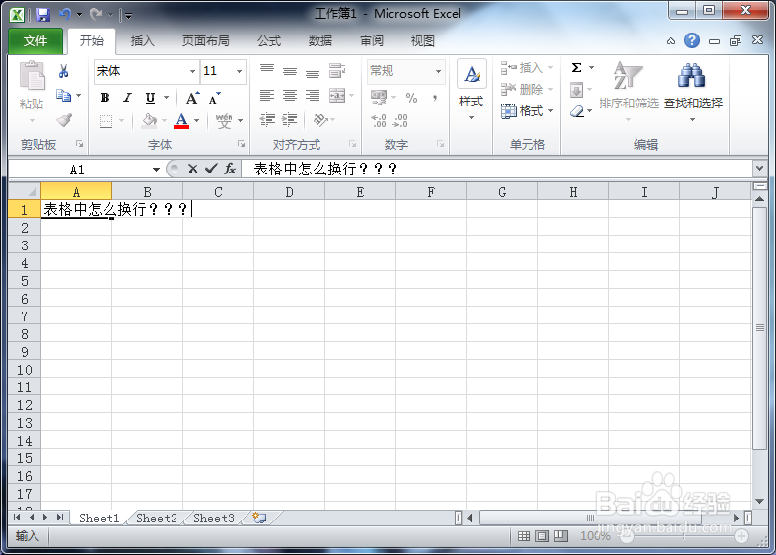The height and width of the screenshot is (555, 776).
Task: Click the blue Help question mark icon
Action: [x=692, y=40]
